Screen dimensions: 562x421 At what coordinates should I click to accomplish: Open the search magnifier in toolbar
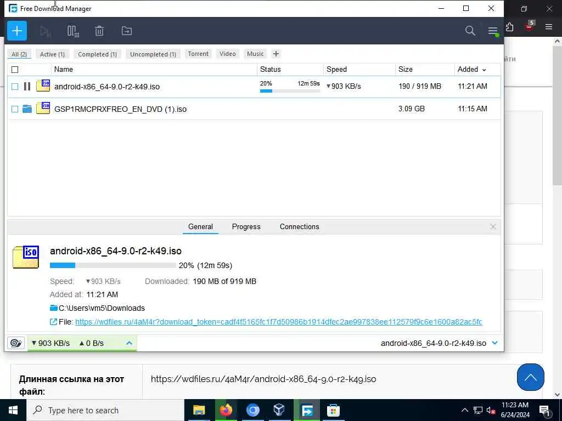point(470,31)
